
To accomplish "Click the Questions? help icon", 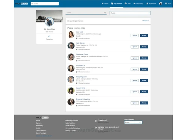I will [x=96, y=121].
